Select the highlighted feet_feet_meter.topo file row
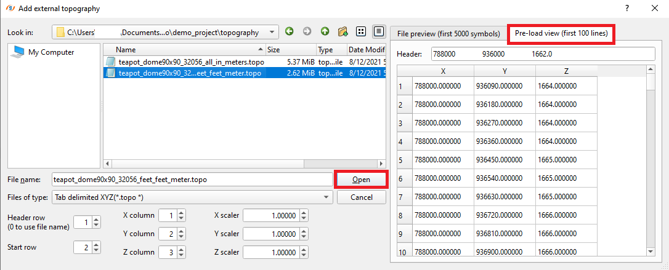Screen dimensions: 669x270 click(x=245, y=73)
